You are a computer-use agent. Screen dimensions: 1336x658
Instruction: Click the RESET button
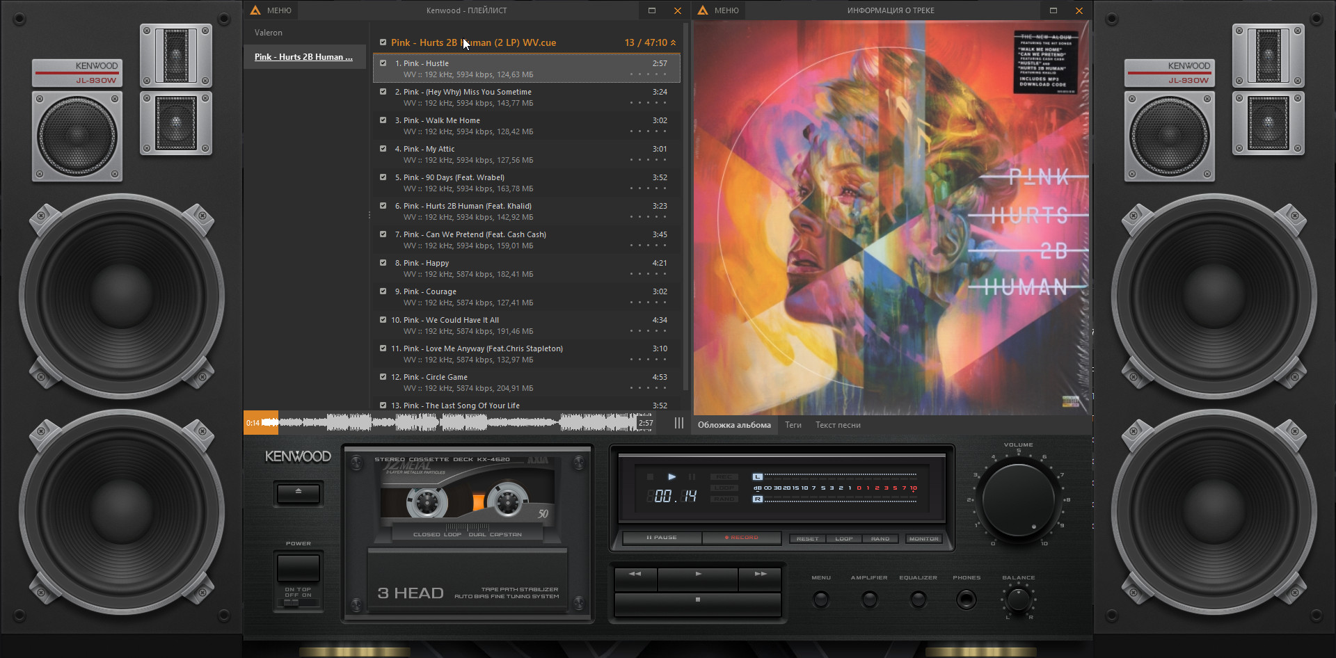click(x=807, y=539)
